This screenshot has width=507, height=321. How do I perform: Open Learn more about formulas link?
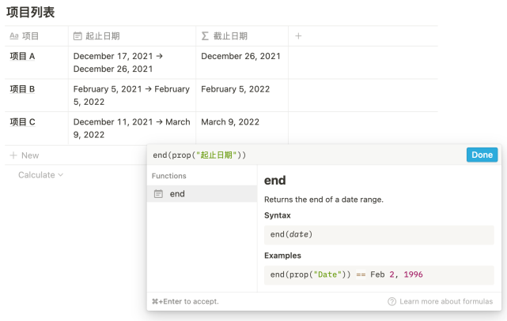click(x=446, y=301)
